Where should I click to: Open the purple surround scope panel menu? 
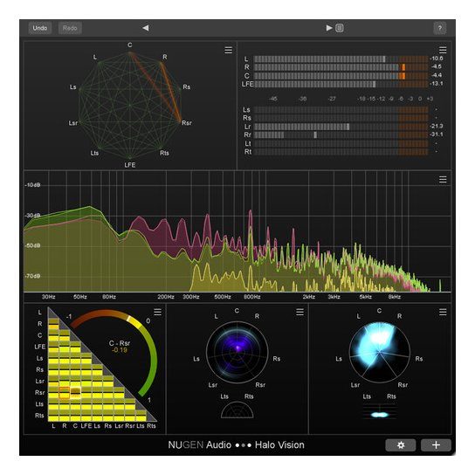[x=299, y=312]
